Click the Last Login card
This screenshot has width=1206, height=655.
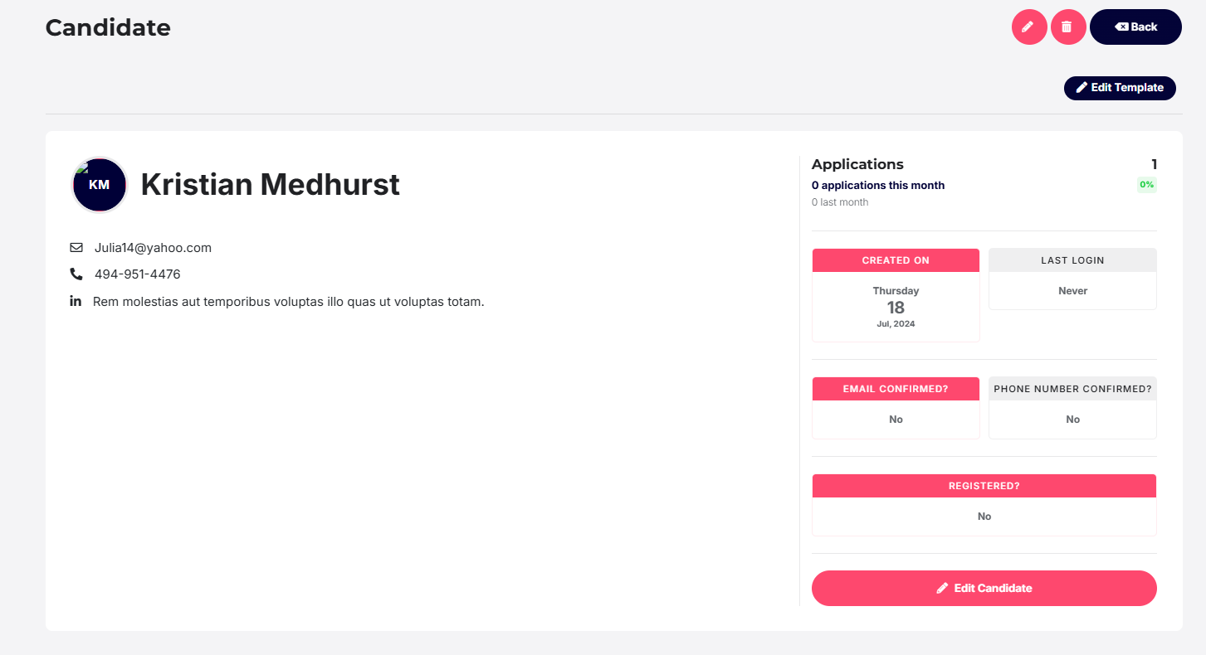pos(1072,279)
